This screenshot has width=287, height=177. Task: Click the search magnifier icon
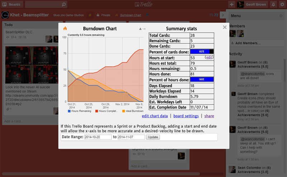(x=63, y=5)
